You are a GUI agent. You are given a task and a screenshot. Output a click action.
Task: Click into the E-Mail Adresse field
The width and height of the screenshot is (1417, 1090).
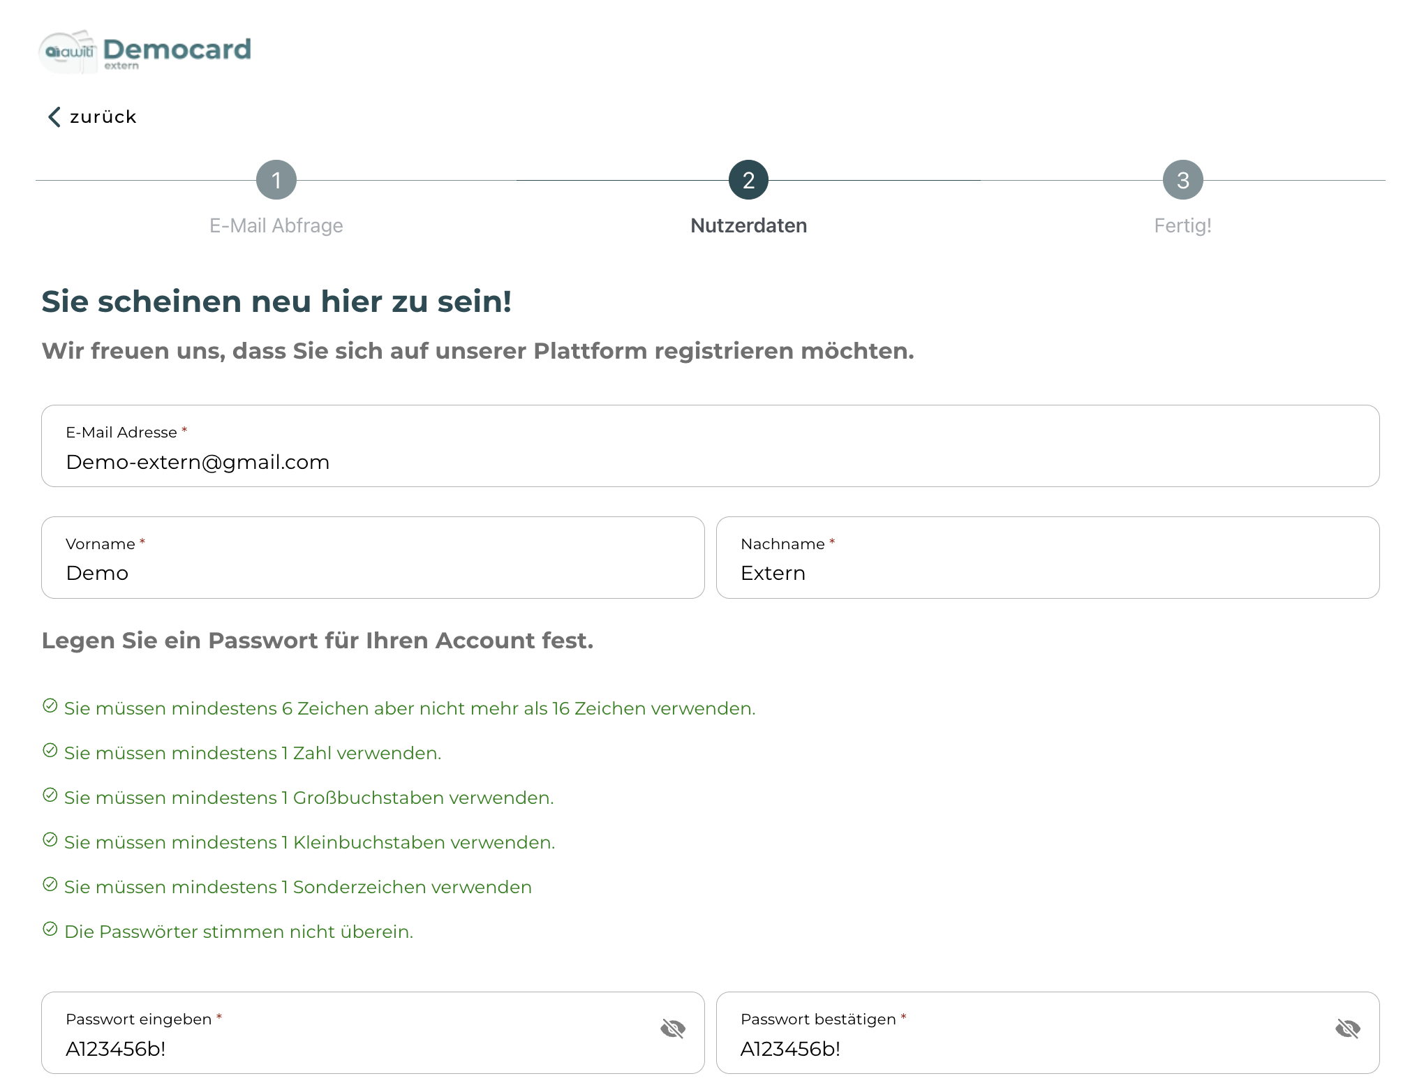coord(709,461)
